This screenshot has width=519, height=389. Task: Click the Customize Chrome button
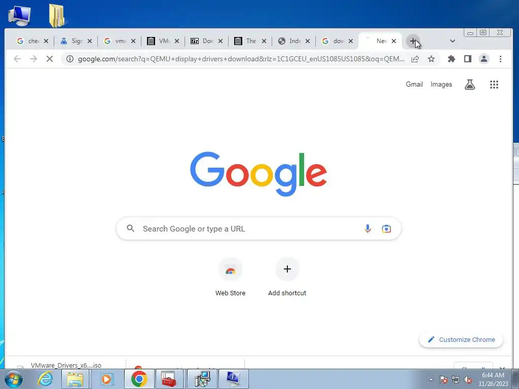coord(461,340)
